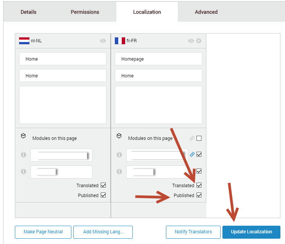Uncheck the first fr-FR module checkbox
The image size is (285, 244).
coord(199,154)
